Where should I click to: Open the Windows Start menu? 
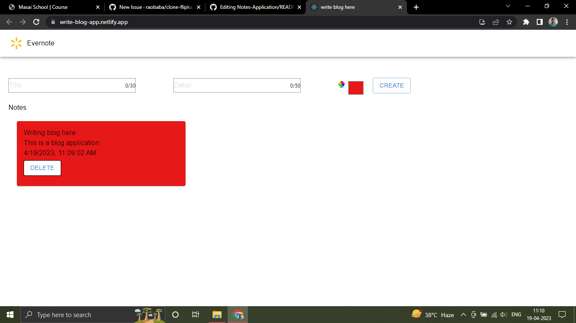tap(10, 315)
